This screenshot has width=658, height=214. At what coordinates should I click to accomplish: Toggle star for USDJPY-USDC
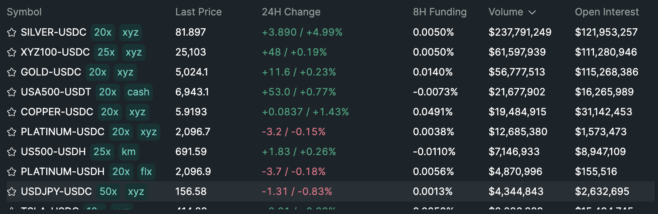pyautogui.click(x=12, y=192)
